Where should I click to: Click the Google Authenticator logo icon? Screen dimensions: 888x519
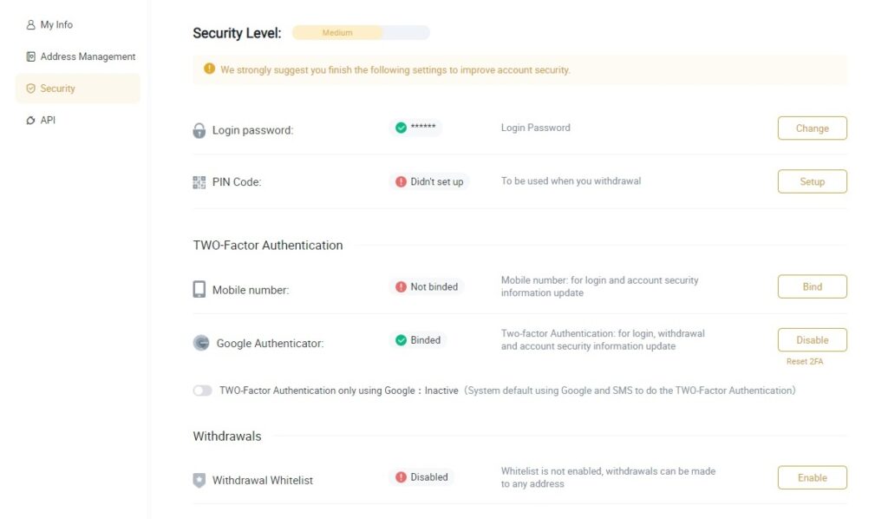point(201,343)
